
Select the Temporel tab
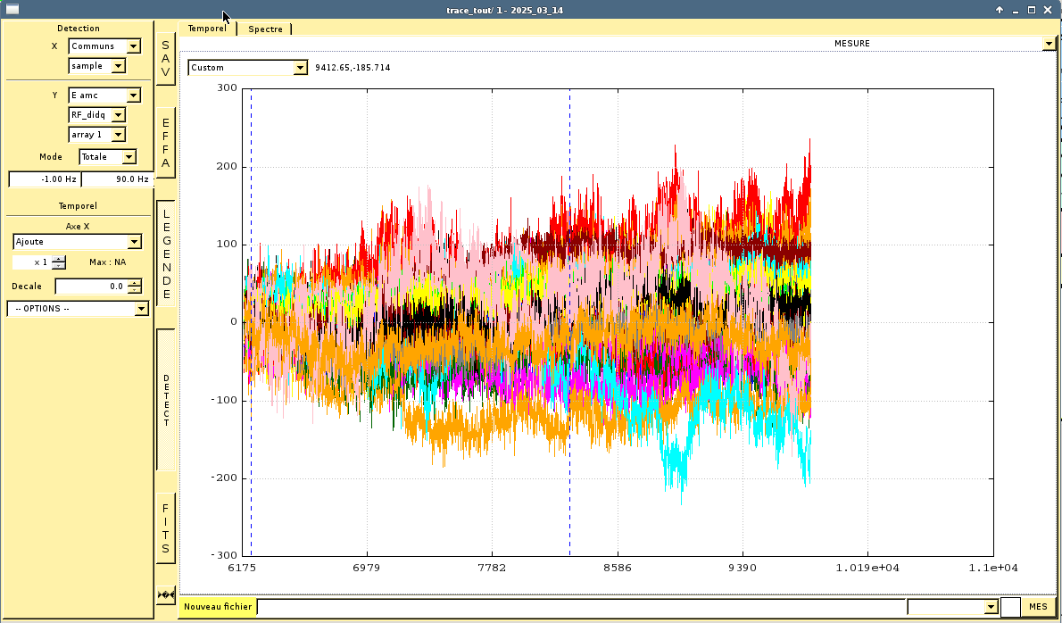tap(207, 29)
